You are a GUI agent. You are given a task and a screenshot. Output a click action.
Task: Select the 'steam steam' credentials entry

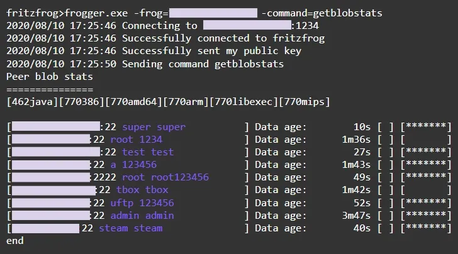click(x=131, y=228)
